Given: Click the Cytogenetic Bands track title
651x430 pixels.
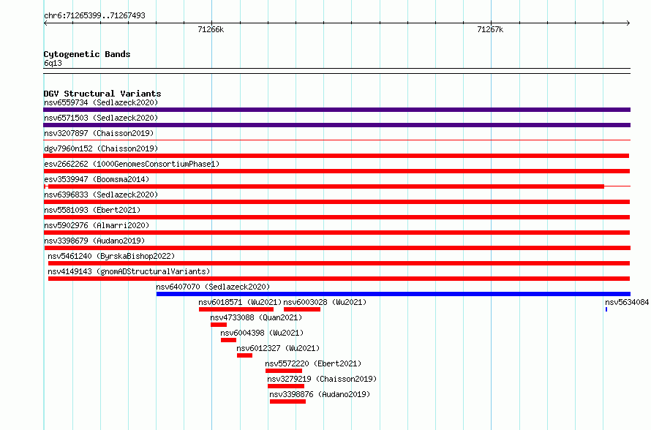Looking at the screenshot, I should click(87, 54).
